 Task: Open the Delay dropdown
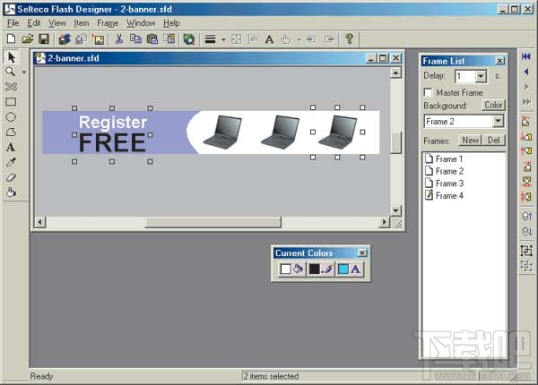click(481, 76)
